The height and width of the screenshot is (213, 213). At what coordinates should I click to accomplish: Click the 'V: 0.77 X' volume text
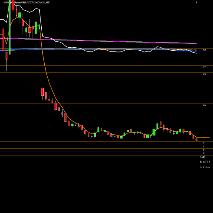(205, 162)
